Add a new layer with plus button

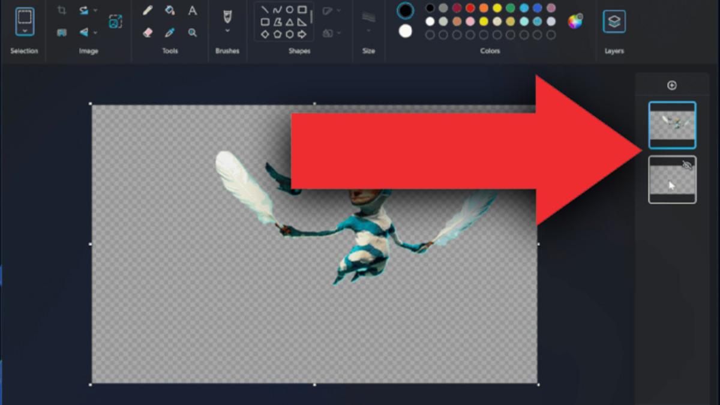tap(673, 85)
